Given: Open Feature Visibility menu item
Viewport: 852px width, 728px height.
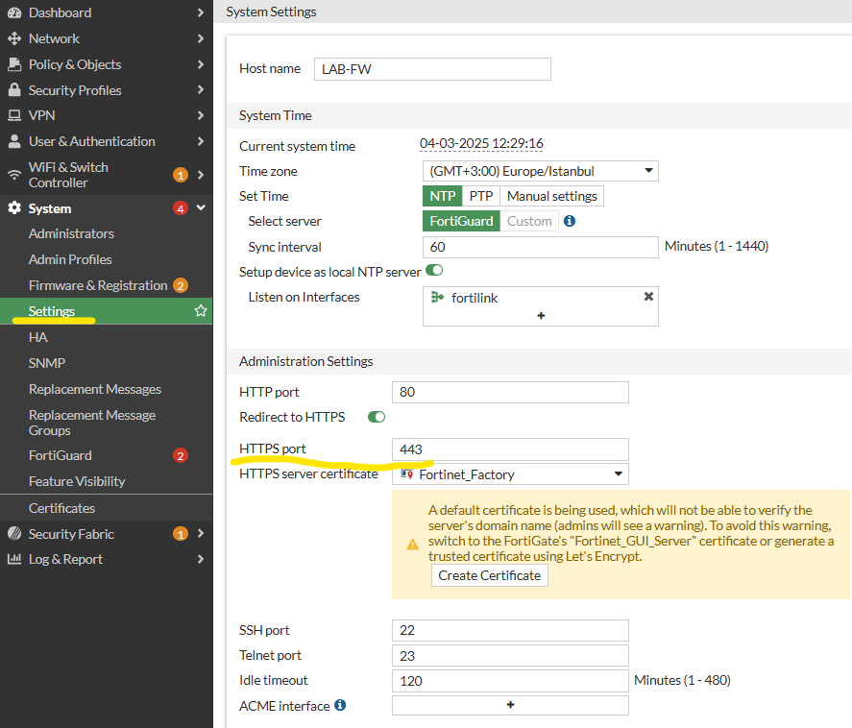Looking at the screenshot, I should (107, 481).
